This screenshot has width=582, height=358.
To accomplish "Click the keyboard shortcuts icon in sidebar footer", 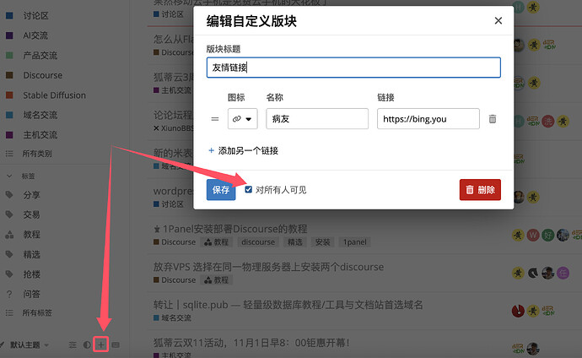I will (116, 344).
